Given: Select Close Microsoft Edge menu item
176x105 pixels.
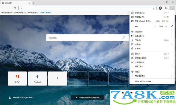Looking at the screenshot, I should [x=152, y=81].
